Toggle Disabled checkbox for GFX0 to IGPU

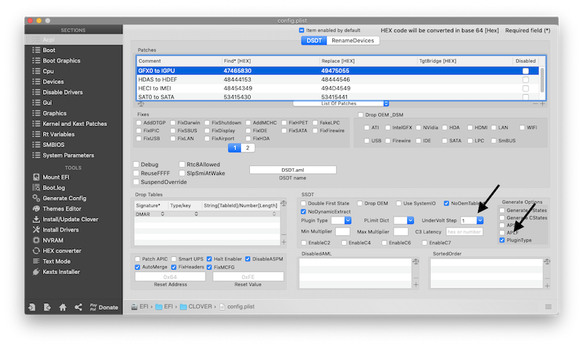[x=525, y=71]
